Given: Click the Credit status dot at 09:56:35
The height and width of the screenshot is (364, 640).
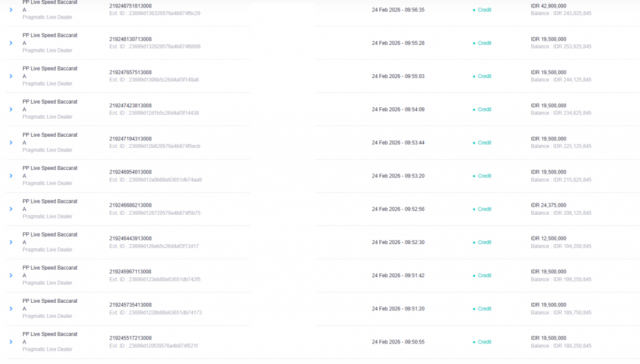Looking at the screenshot, I should click(474, 10).
